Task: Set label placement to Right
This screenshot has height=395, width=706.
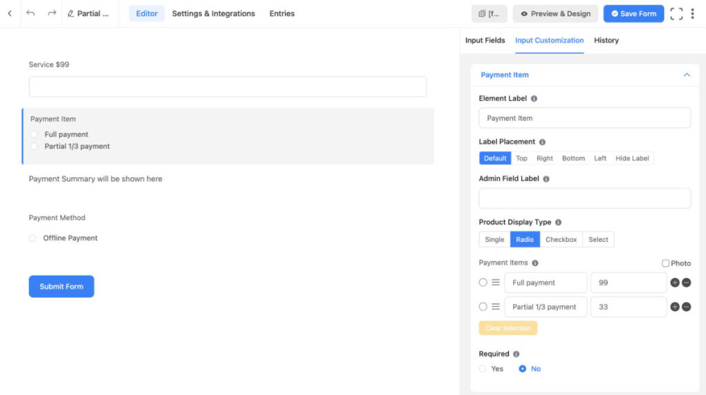Action: point(545,158)
